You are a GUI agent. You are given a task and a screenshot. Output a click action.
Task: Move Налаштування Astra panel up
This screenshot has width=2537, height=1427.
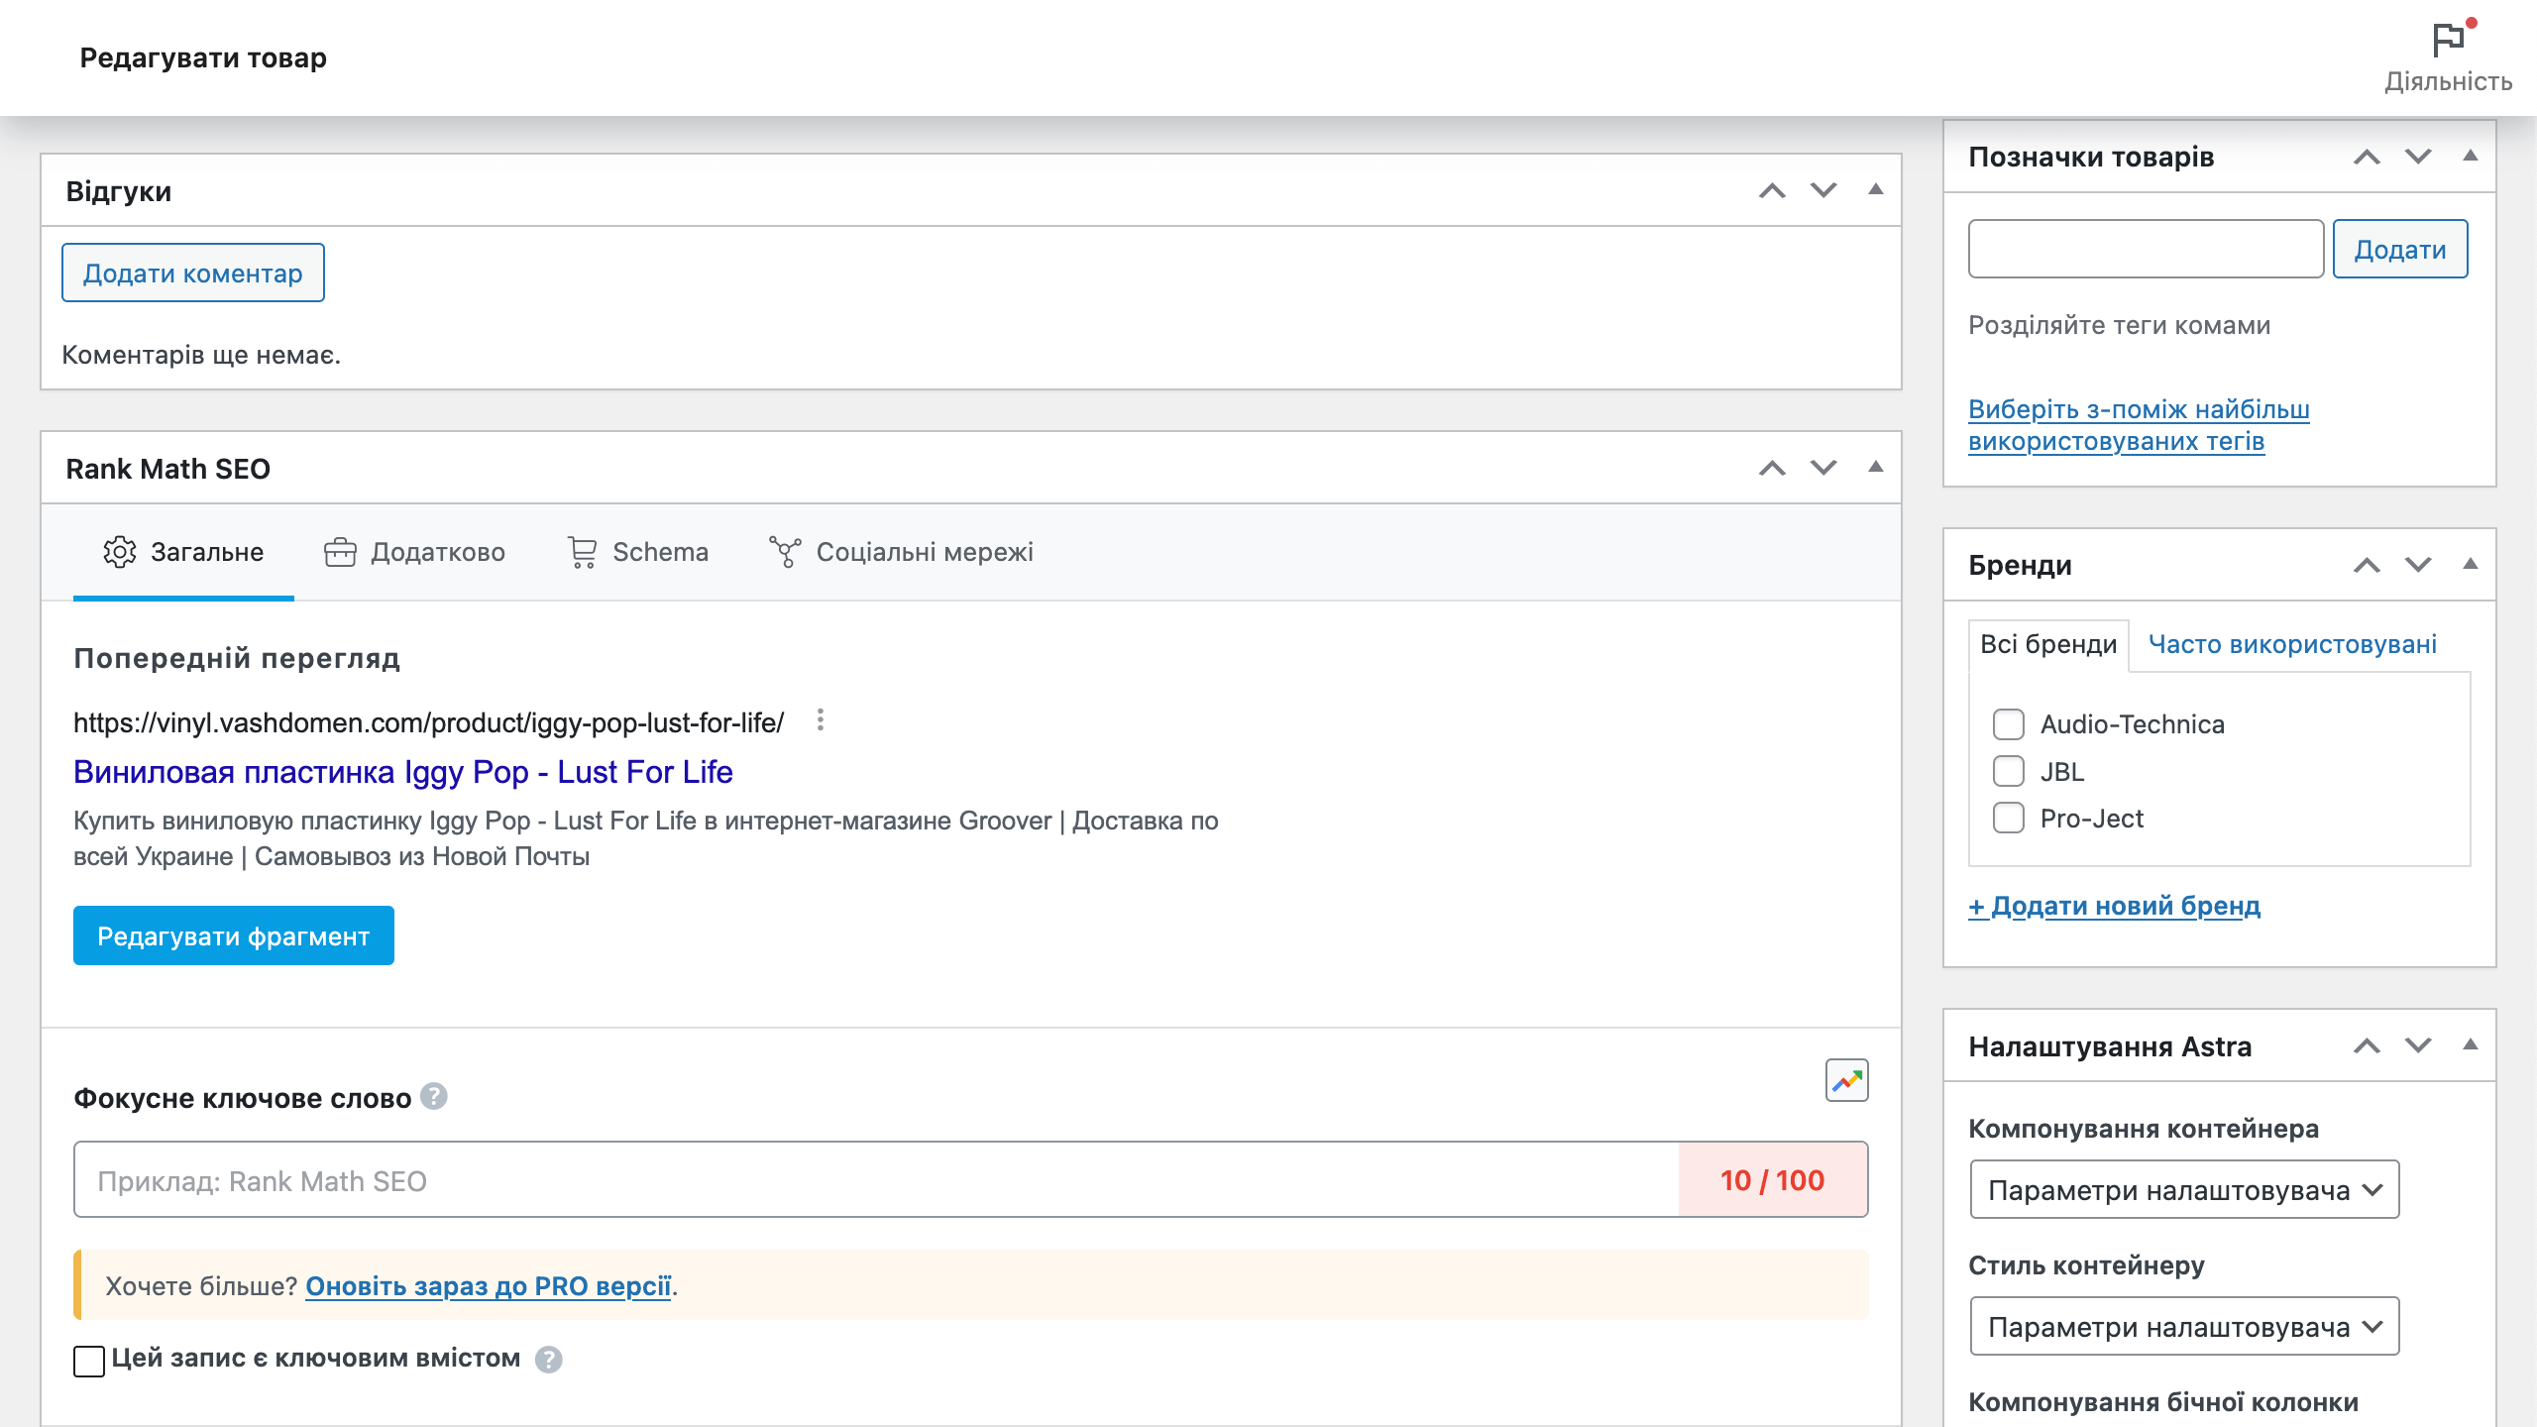[x=2367, y=1045]
